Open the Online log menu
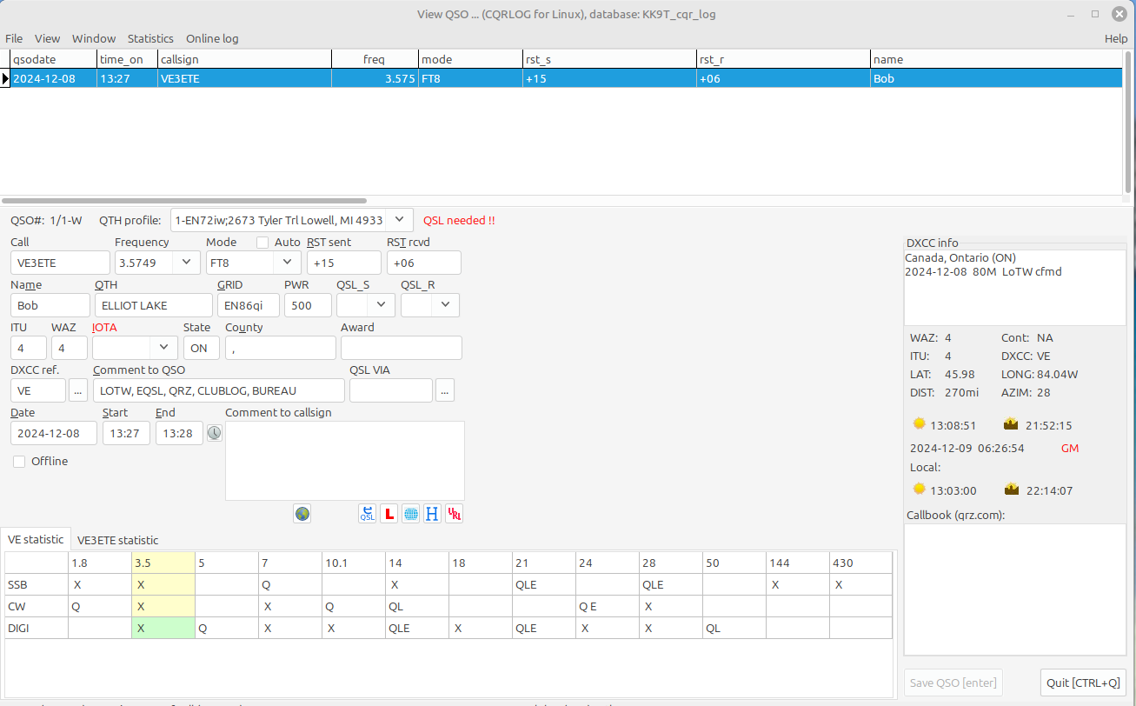The height and width of the screenshot is (706, 1136). point(212,38)
